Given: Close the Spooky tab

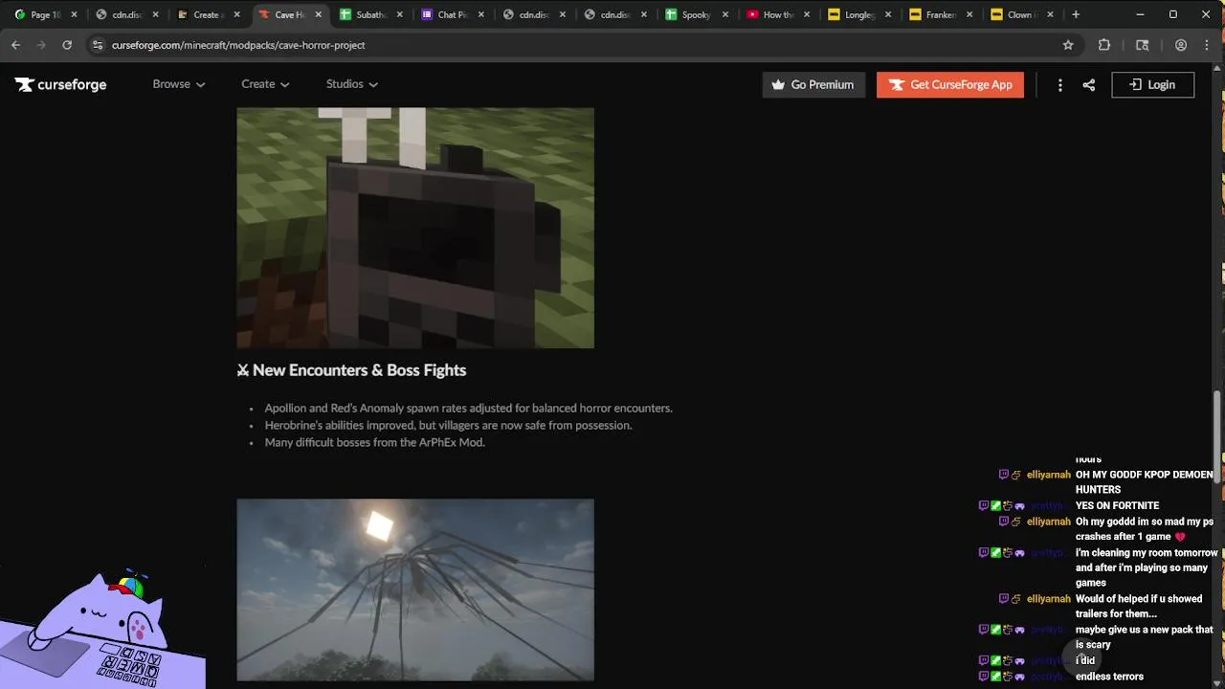Looking at the screenshot, I should pyautogui.click(x=725, y=14).
